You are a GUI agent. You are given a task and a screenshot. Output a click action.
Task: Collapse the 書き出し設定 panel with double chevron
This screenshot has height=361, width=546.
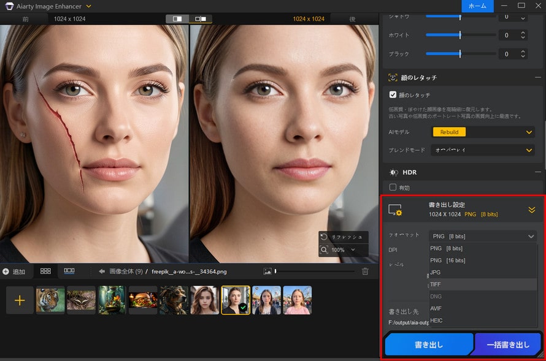point(531,209)
